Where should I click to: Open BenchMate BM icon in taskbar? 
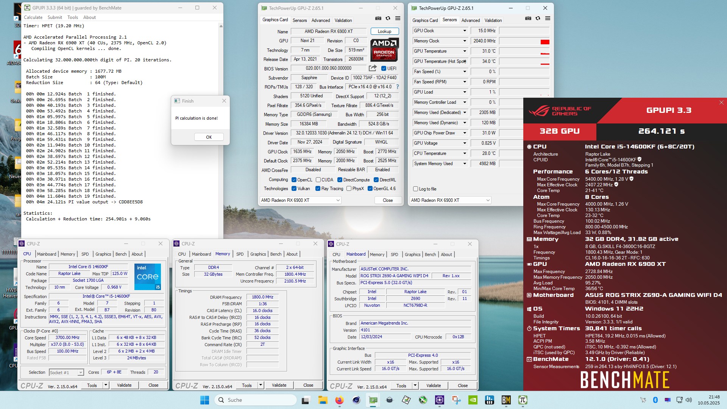tap(506, 400)
